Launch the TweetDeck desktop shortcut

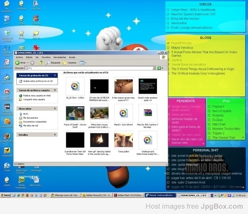pyautogui.click(x=7, y=152)
